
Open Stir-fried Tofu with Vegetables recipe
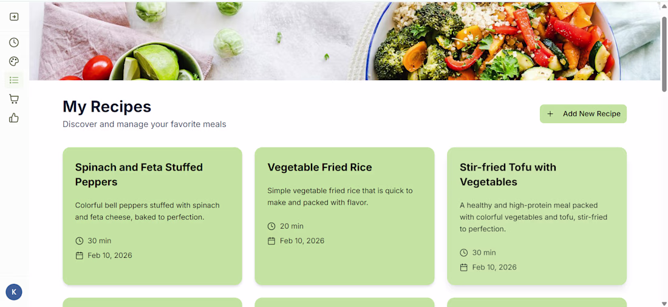[537, 216]
